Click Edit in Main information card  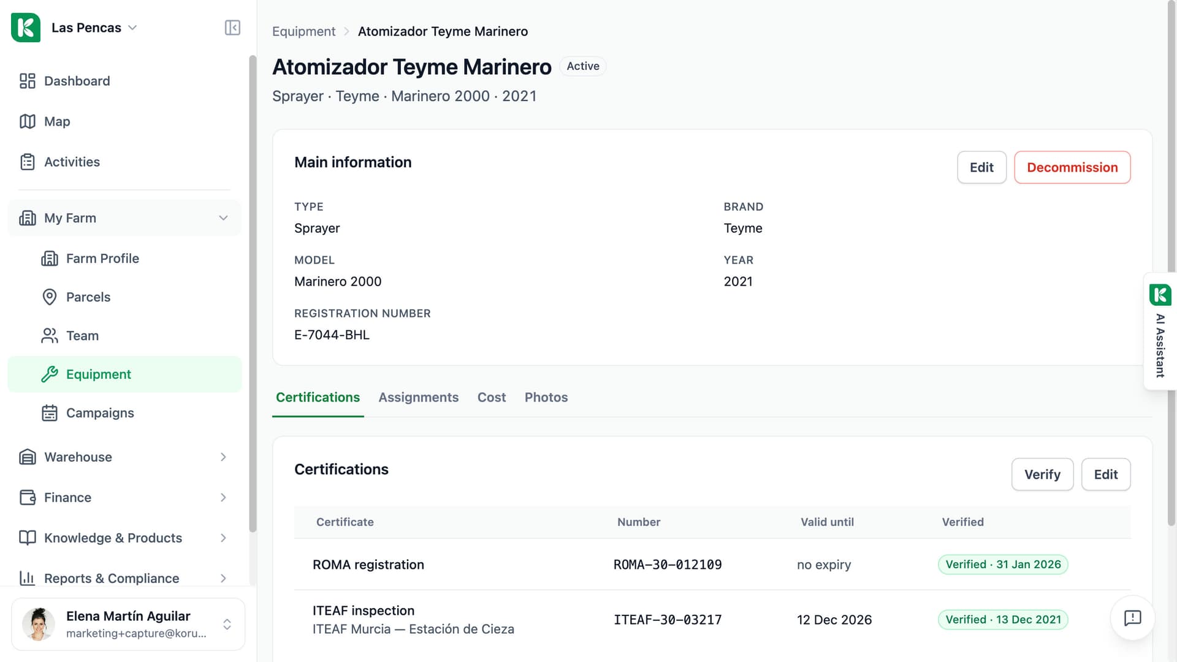(981, 167)
